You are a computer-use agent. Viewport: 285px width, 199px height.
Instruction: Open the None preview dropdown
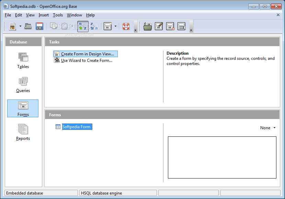coord(268,128)
